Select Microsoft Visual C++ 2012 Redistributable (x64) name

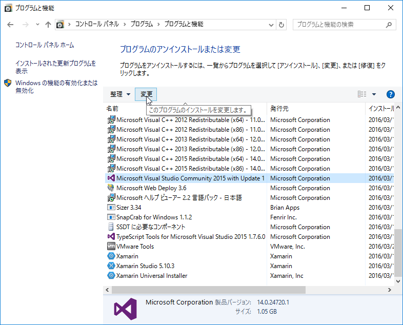190,120
